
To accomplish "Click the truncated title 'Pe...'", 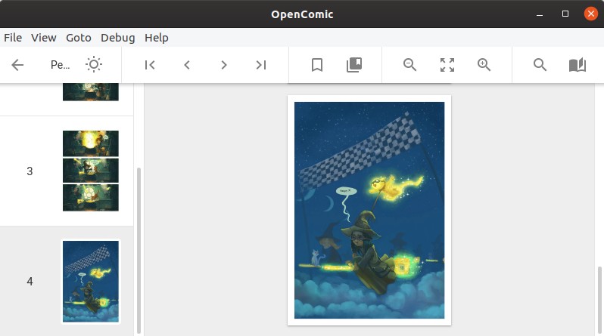I will point(60,65).
